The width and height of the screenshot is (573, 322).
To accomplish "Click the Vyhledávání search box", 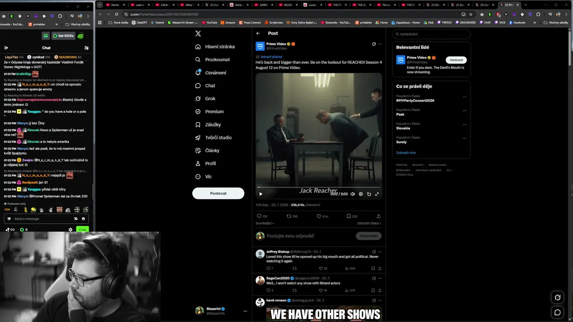I will (x=432, y=34).
